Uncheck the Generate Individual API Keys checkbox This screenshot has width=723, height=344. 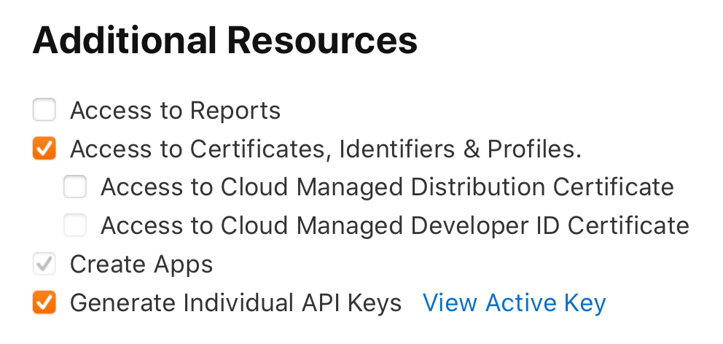tap(44, 302)
